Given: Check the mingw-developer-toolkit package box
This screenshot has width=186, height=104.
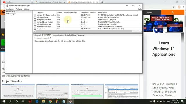Looking at the screenshot, I should pos(35,15).
